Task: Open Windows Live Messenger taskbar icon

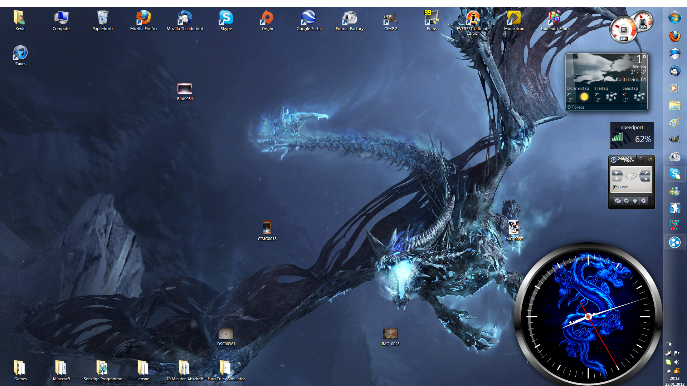Action: 675,191
